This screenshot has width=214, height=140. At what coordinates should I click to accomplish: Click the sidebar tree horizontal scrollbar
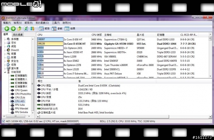(x=16, y=116)
